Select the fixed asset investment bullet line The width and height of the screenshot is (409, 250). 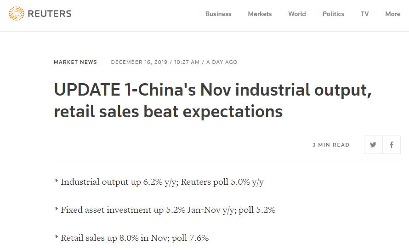(165, 210)
